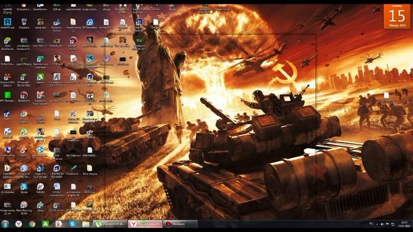Select the green MP_Reader desktop icon
Image resolution: width=413 pixels, height=232 pixels.
(x=7, y=97)
